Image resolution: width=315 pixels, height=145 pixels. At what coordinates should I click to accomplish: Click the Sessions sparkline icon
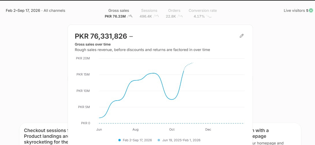[156, 16]
